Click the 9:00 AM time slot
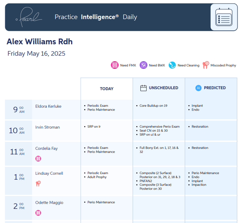Image resolution: width=243 pixels, height=223 pixels. 18,110
